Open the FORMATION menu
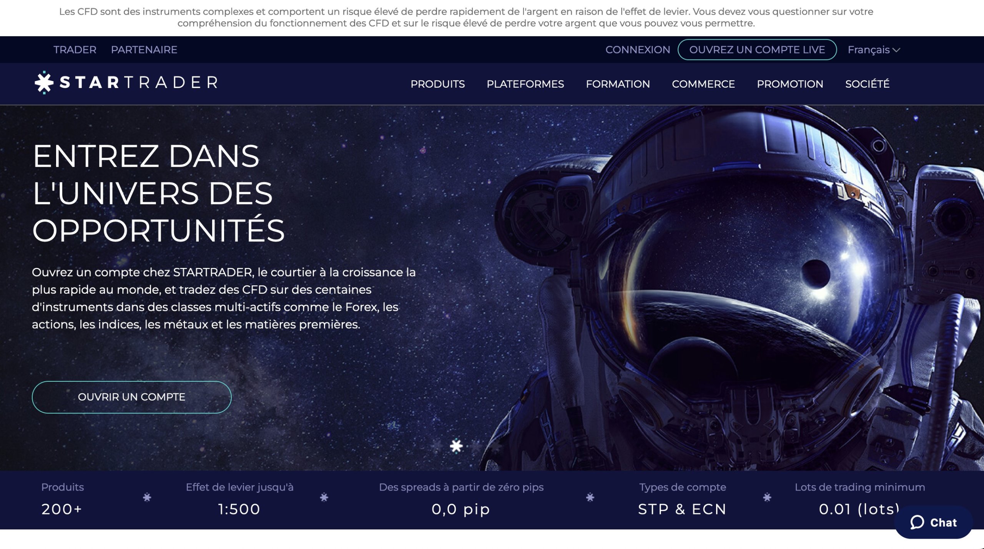Viewport: 984px width, 549px height. (x=618, y=84)
